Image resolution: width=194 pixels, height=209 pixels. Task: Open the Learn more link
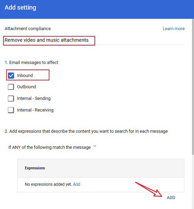[173, 29]
